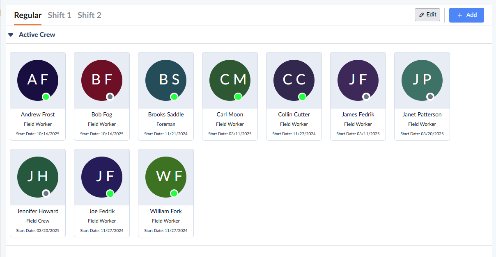The height and width of the screenshot is (257, 496).
Task: Click the green status dot on Andrew Frost
Action: [x=46, y=97]
